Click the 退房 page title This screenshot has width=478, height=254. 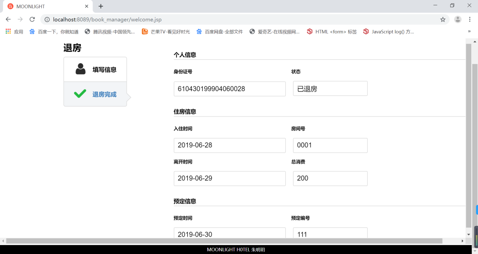[x=72, y=48]
